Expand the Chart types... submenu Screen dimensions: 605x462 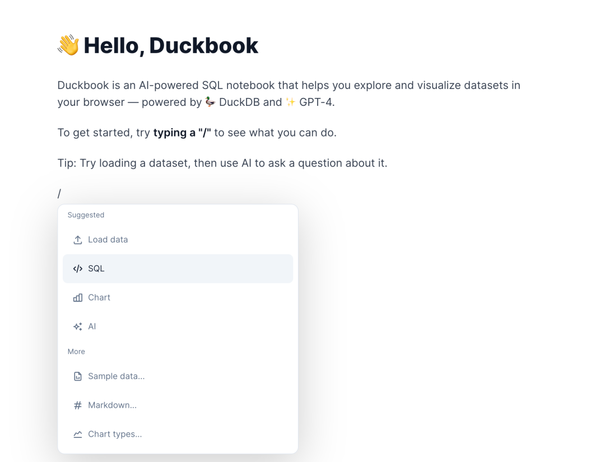pyautogui.click(x=115, y=435)
